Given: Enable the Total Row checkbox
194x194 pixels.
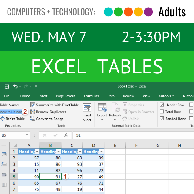Looking at the screenshot, I should pos(162,112).
